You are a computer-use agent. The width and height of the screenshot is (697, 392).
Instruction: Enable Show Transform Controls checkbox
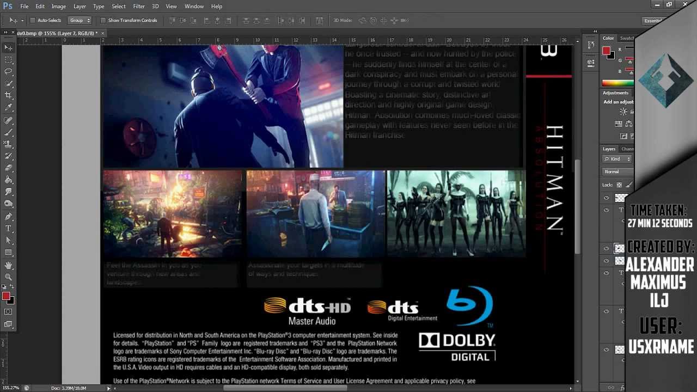pyautogui.click(x=103, y=20)
